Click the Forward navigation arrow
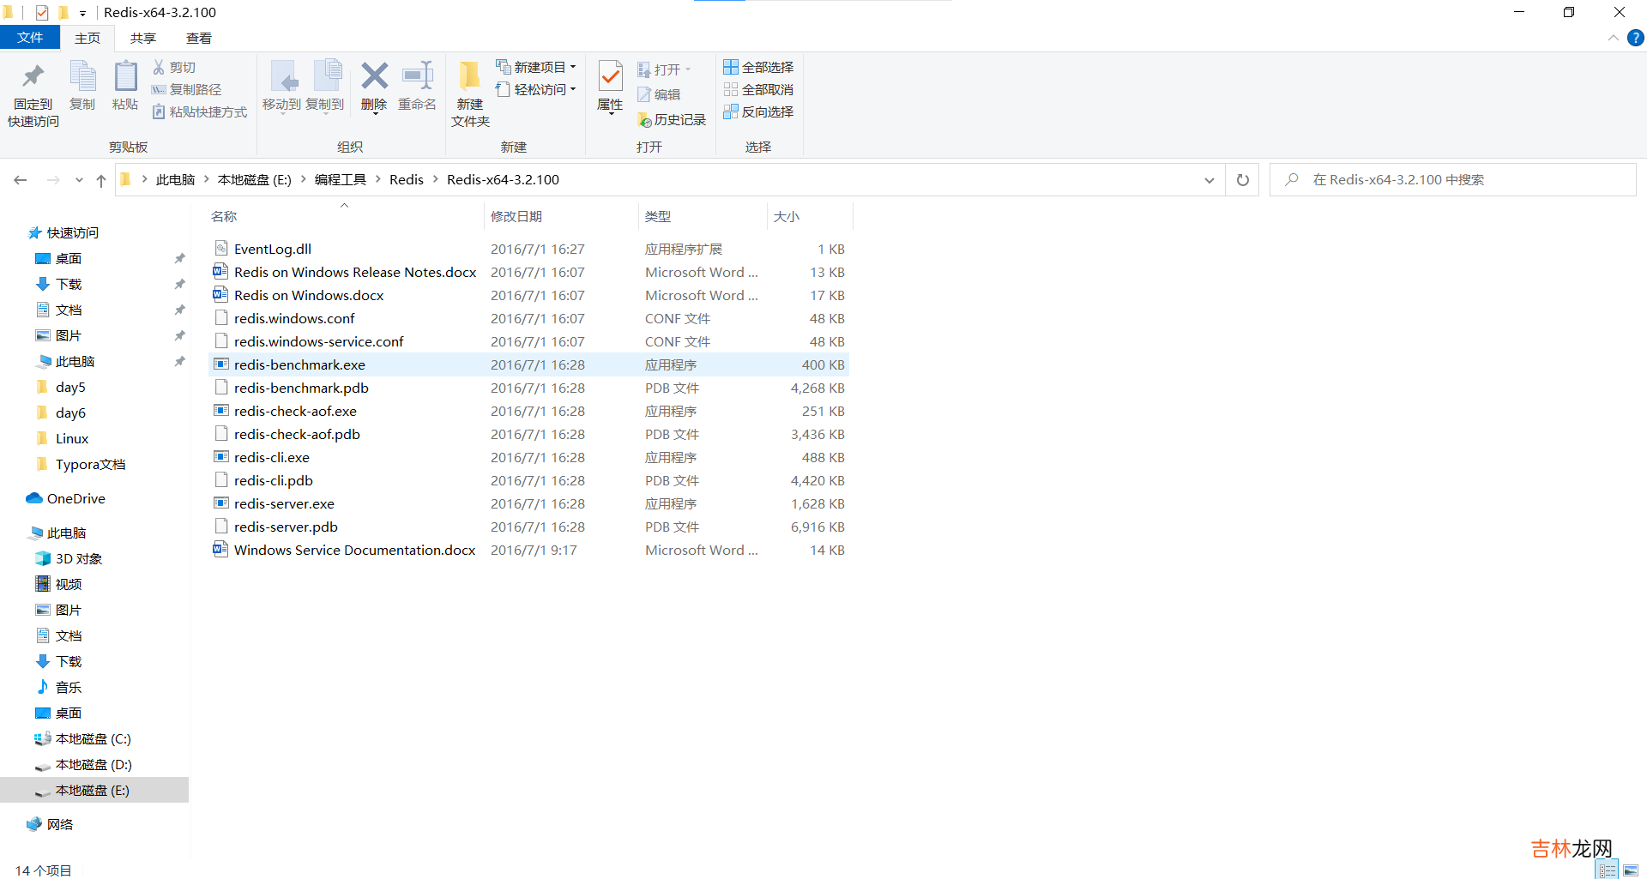The height and width of the screenshot is (879, 1647). click(x=53, y=180)
